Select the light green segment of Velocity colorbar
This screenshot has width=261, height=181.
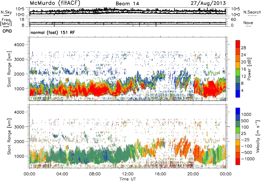click(238, 130)
